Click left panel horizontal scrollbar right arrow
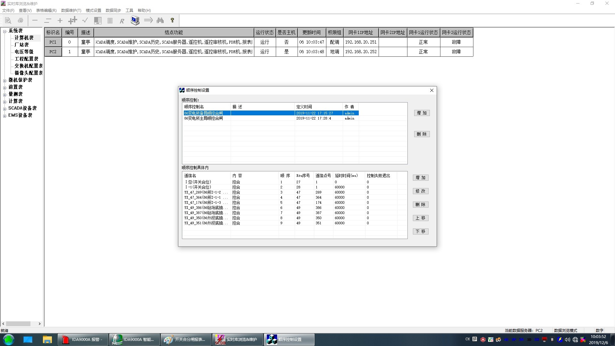 coord(40,324)
